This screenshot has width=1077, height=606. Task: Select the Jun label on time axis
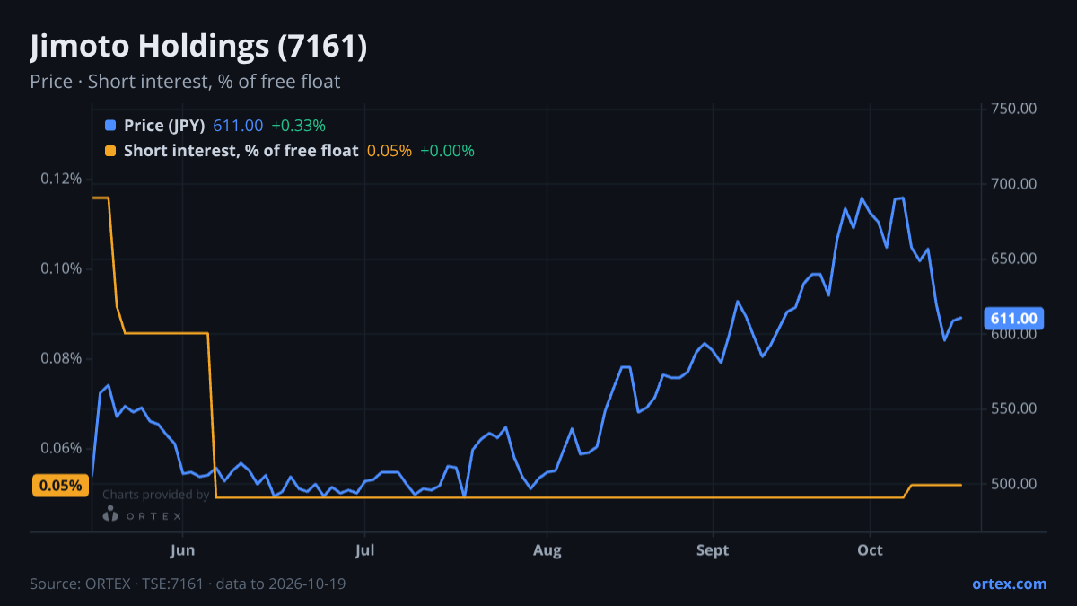click(182, 550)
